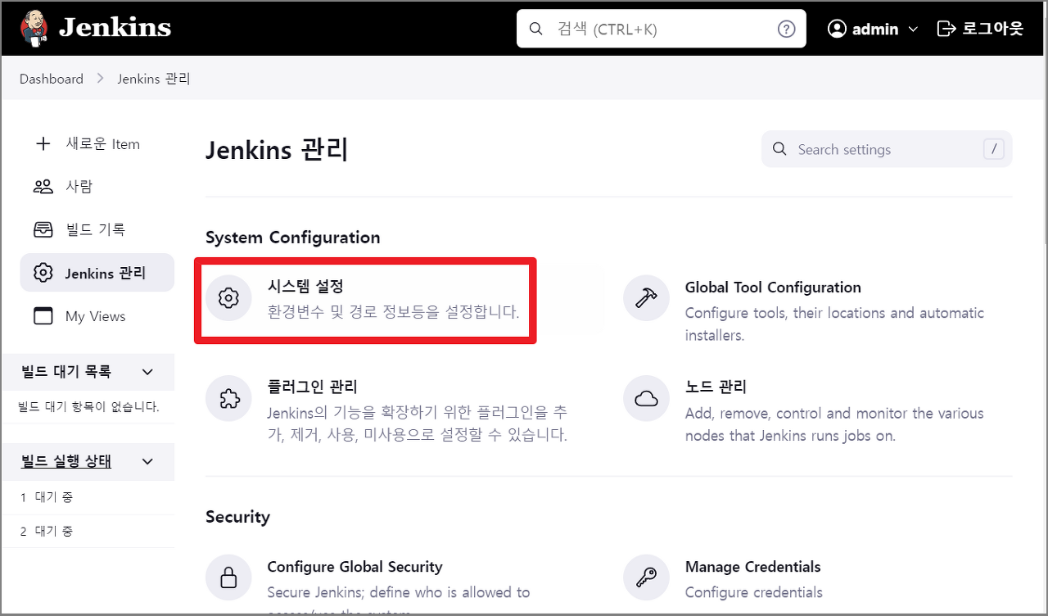The image size is (1048, 616).
Task: Expand the admin dropdown chevron
Action: pyautogui.click(x=915, y=29)
